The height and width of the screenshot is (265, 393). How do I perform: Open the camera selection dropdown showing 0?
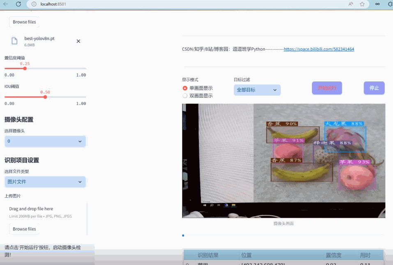pos(45,141)
